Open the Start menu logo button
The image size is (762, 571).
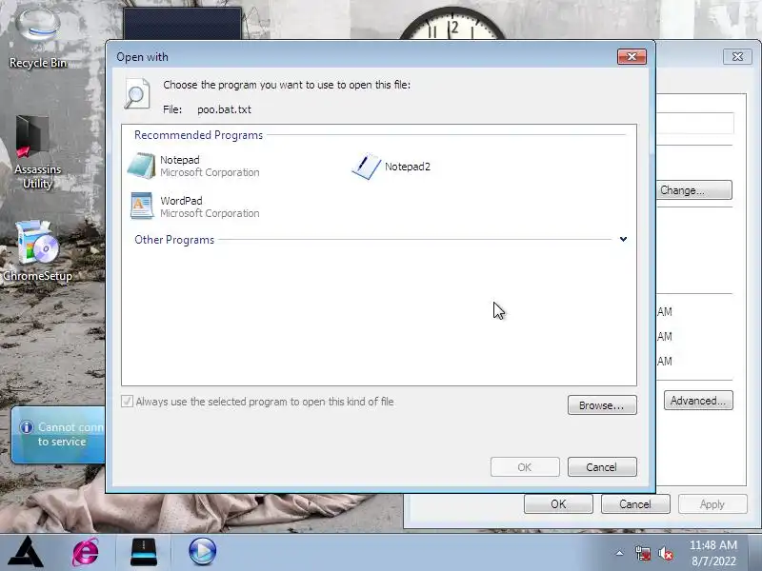(x=27, y=552)
